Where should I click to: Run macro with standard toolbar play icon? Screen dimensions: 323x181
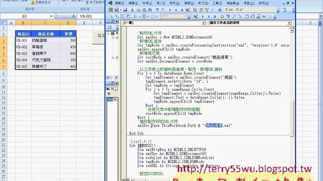[170, 10]
